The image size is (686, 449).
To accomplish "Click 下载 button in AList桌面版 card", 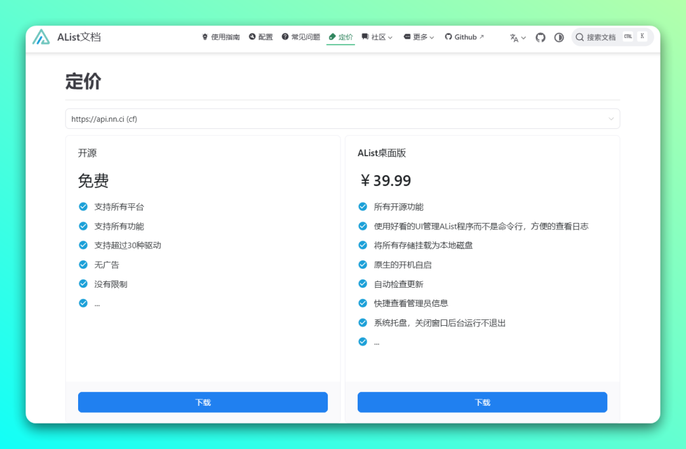I will click(x=482, y=402).
